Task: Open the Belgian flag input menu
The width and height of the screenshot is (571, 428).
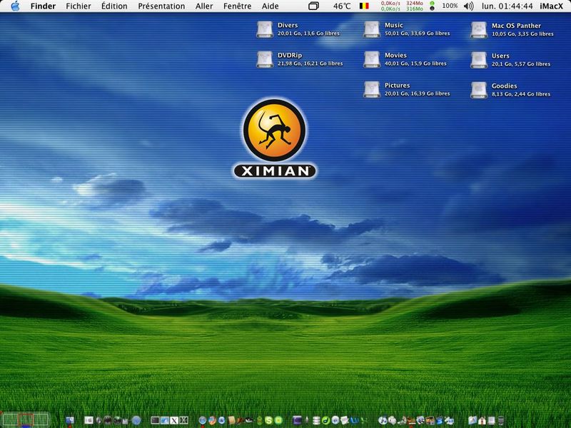Action: click(364, 6)
